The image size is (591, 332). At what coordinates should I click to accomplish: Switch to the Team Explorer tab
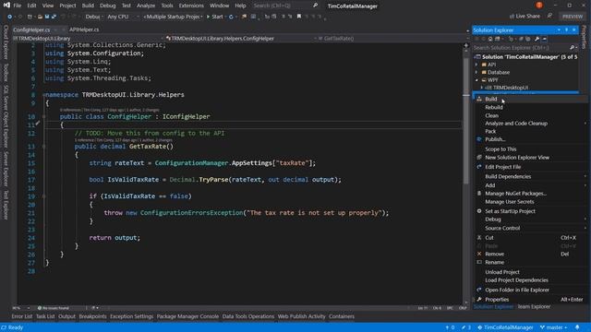pyautogui.click(x=534, y=307)
